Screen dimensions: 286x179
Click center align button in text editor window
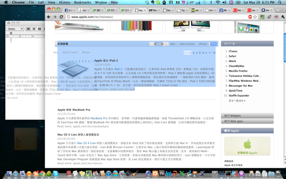tap(34, 29)
